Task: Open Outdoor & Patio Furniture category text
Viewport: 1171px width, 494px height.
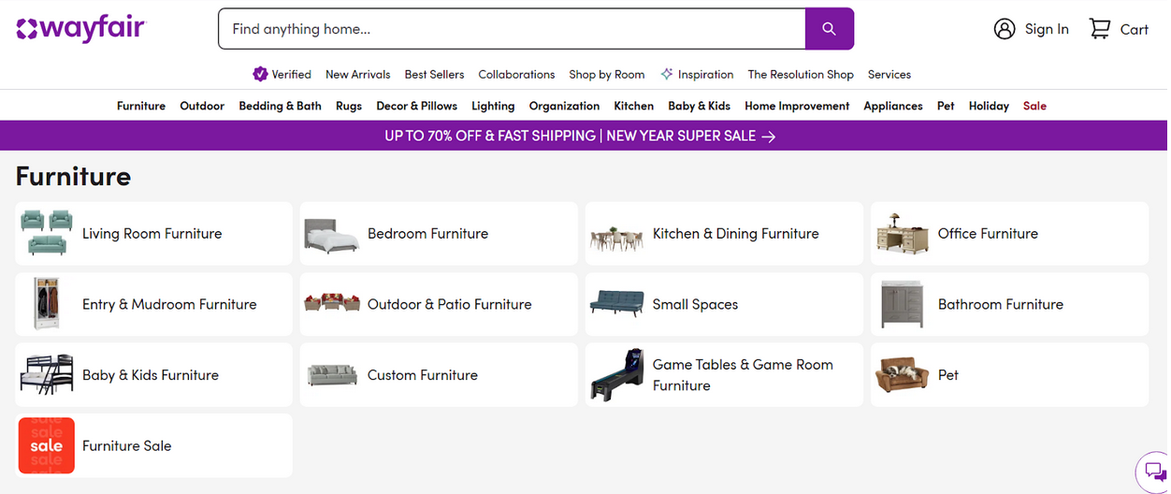Action: pyautogui.click(x=450, y=304)
